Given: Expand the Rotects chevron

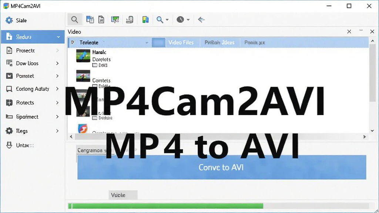Looking at the screenshot, I should (x=57, y=103).
